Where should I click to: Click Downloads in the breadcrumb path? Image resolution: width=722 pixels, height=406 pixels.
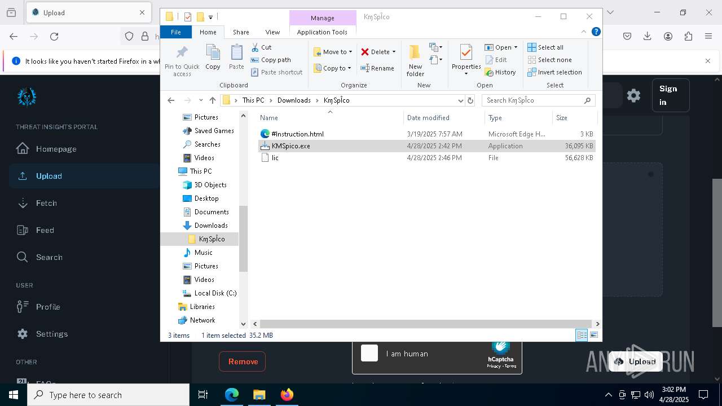click(x=294, y=100)
